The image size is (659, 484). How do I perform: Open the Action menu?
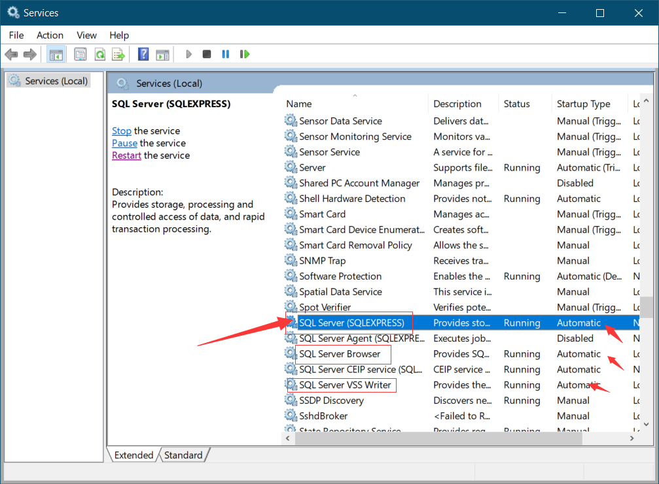[50, 35]
